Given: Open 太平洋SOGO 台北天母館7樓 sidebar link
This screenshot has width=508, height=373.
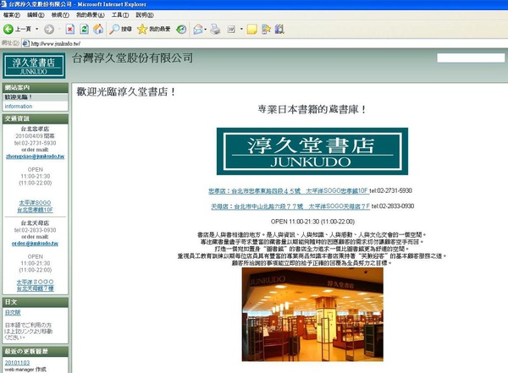Looking at the screenshot, I should tap(35, 285).
